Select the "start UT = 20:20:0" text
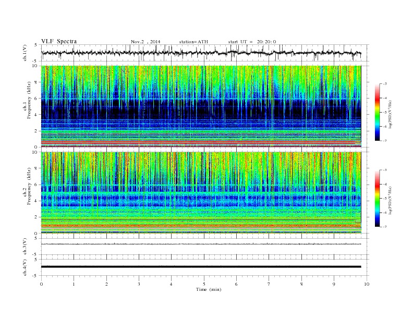 click(252, 42)
